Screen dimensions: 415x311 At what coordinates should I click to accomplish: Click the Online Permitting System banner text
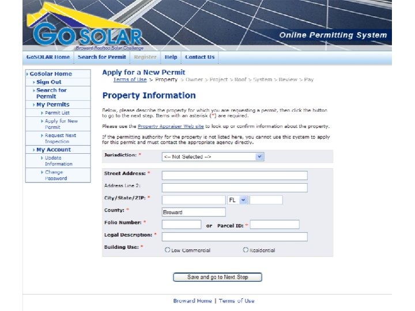coord(333,35)
